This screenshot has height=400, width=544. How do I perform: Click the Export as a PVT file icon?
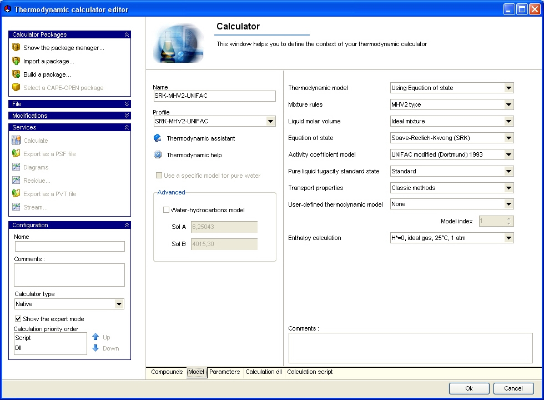tap(16, 193)
